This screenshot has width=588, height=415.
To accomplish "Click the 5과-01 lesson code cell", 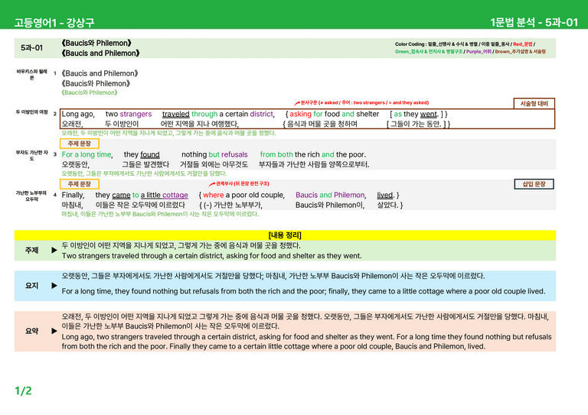I will [32, 48].
